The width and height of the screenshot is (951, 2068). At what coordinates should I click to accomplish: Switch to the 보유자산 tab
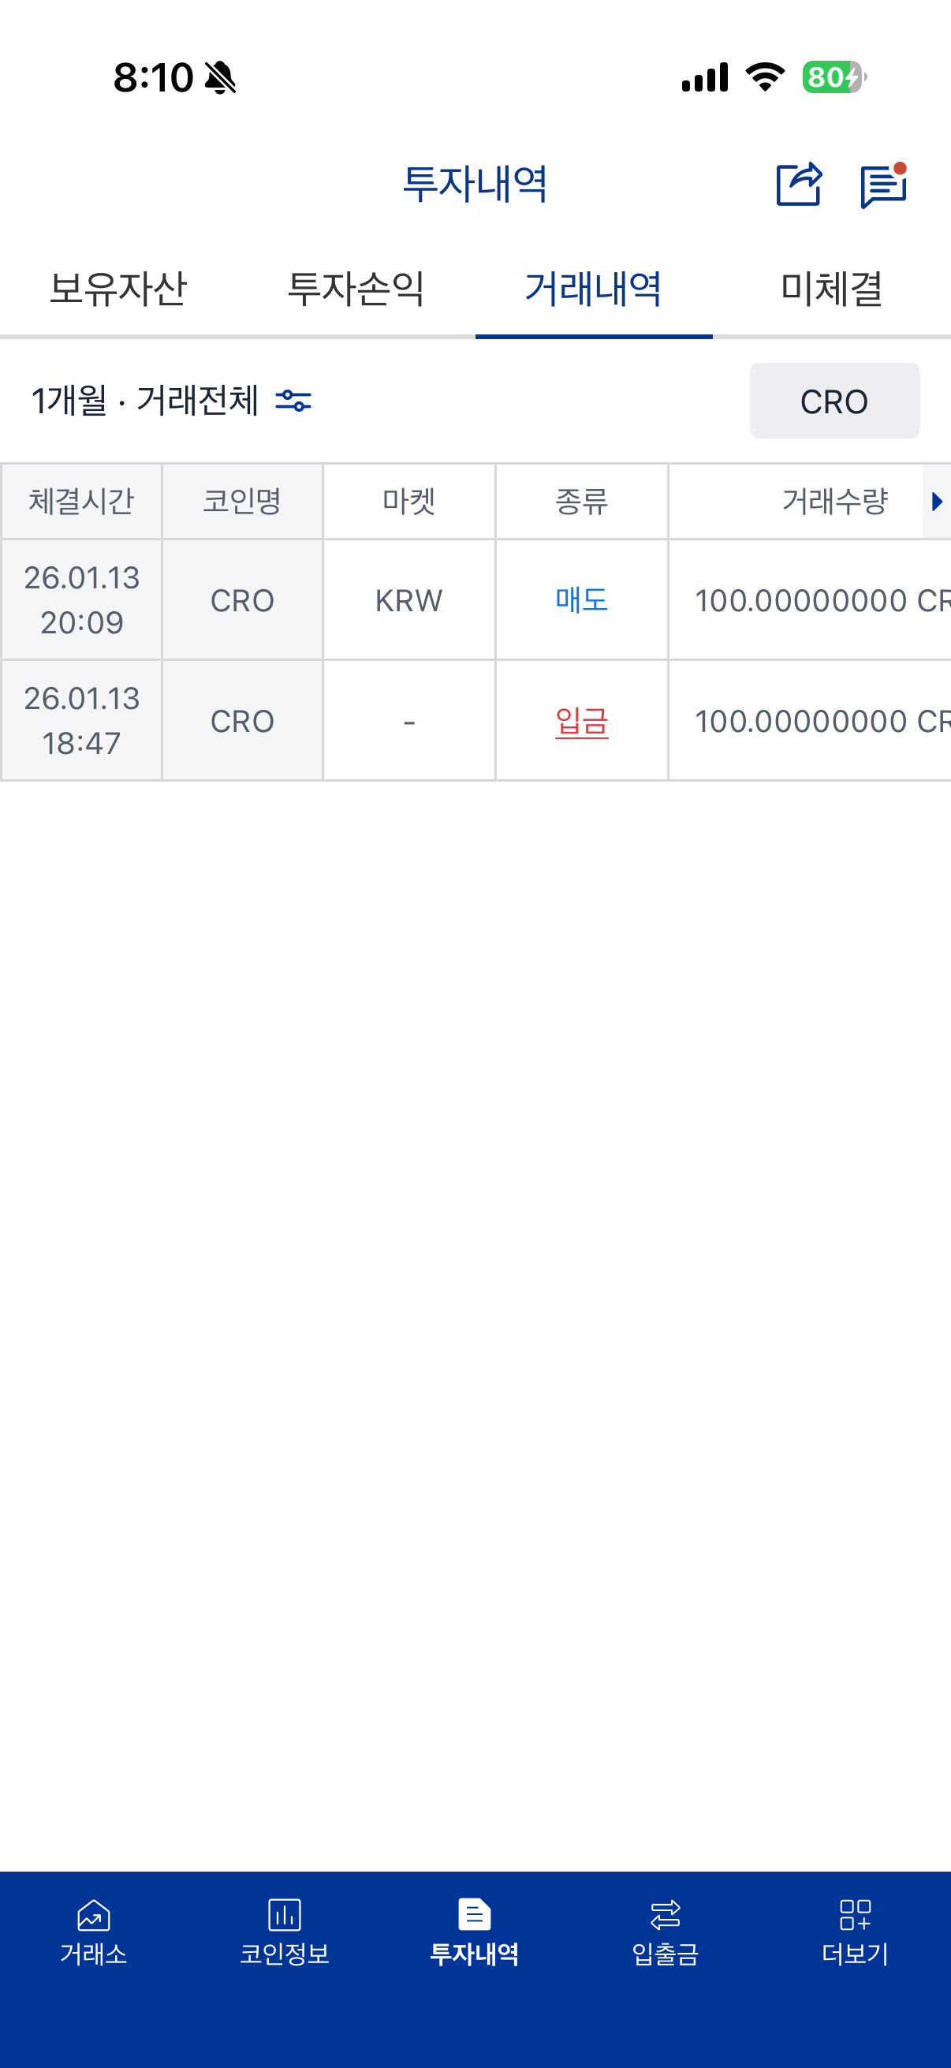[118, 289]
